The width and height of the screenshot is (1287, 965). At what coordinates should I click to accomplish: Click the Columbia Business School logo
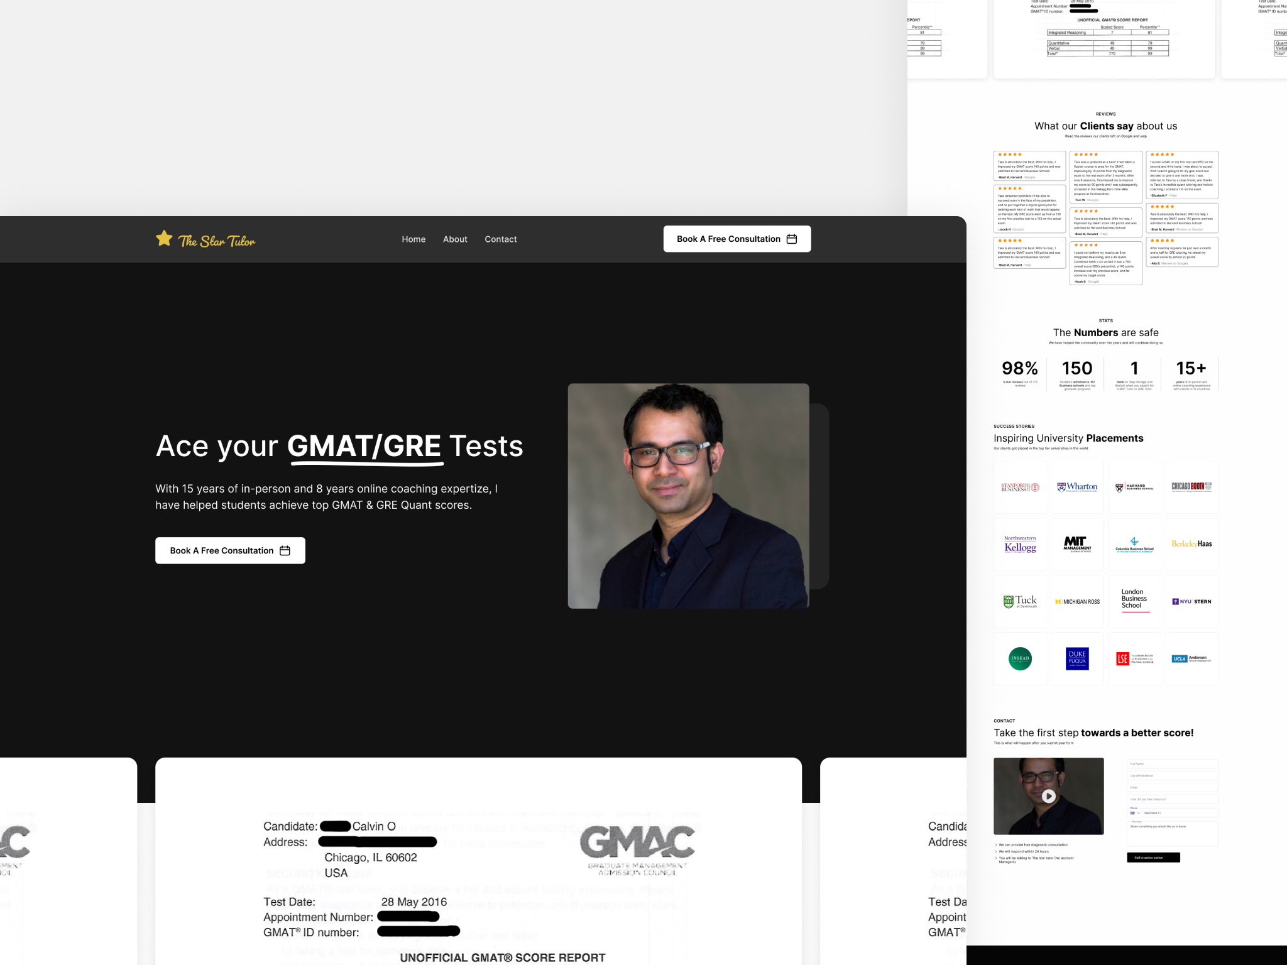(1134, 544)
